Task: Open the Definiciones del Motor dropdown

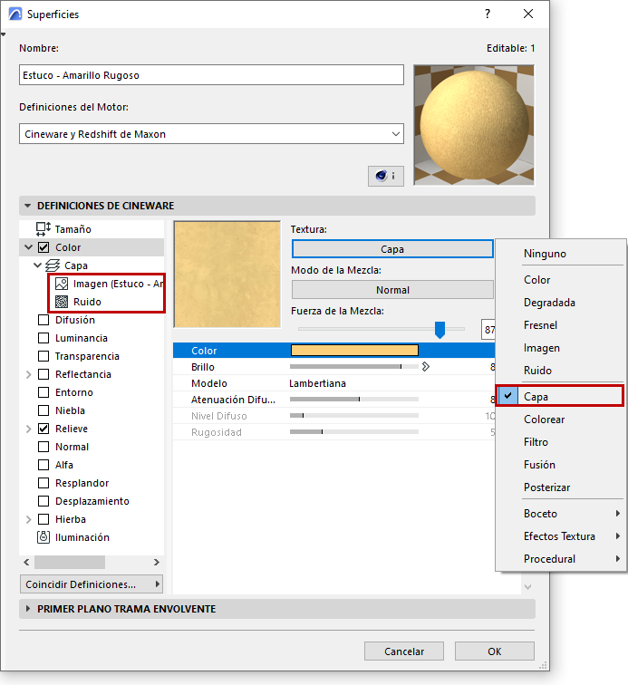Action: tap(211, 134)
